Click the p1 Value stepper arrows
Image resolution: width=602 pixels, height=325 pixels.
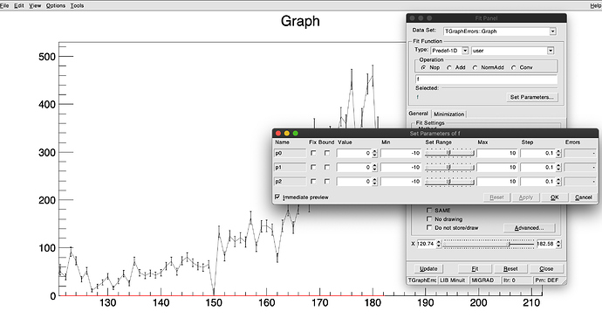tap(374, 168)
